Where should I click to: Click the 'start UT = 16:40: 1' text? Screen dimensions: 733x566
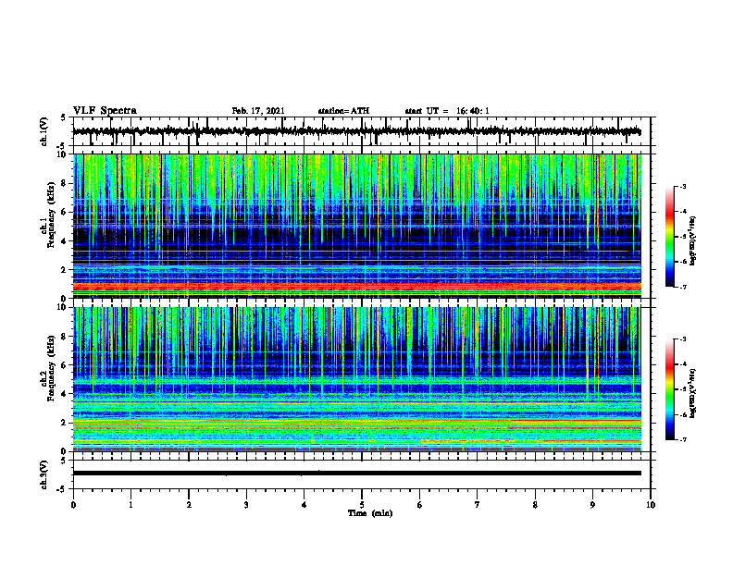[447, 111]
